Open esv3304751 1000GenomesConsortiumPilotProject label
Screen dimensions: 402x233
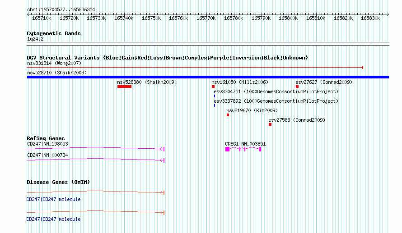click(x=276, y=91)
